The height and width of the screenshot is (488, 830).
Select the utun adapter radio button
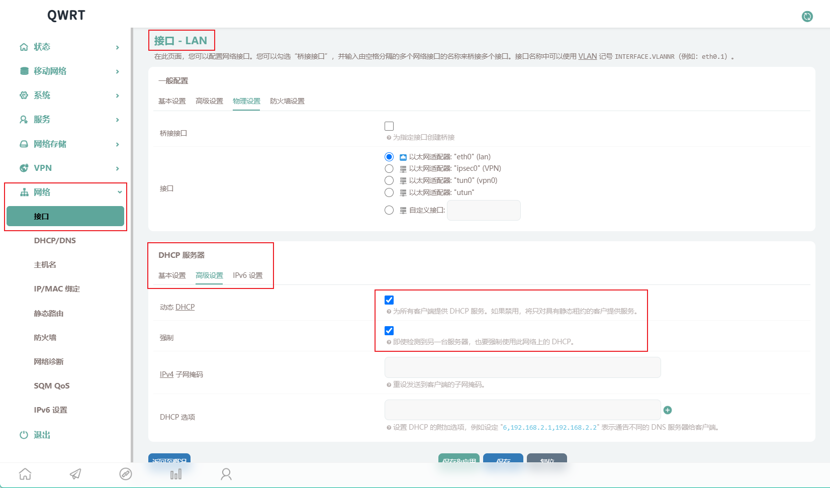[389, 192]
